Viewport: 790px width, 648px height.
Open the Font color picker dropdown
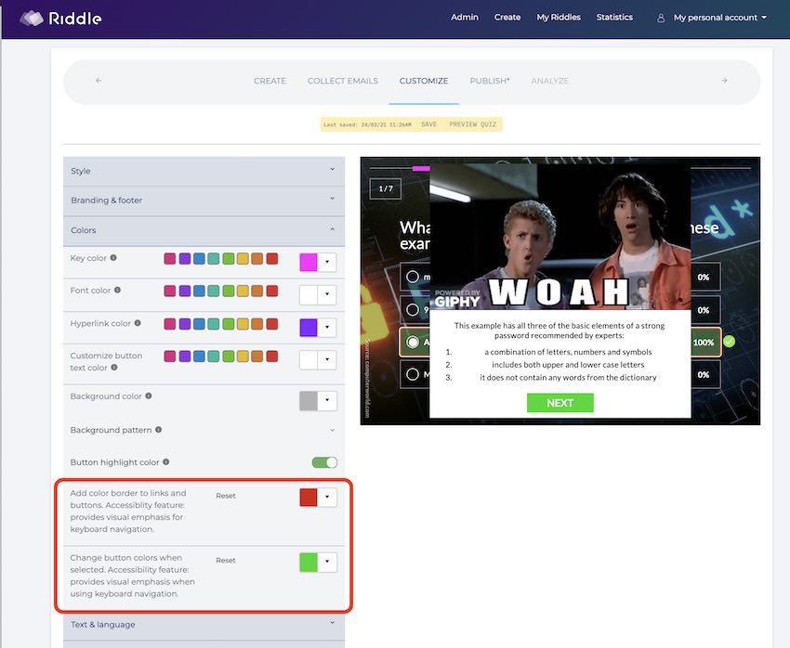pos(327,294)
